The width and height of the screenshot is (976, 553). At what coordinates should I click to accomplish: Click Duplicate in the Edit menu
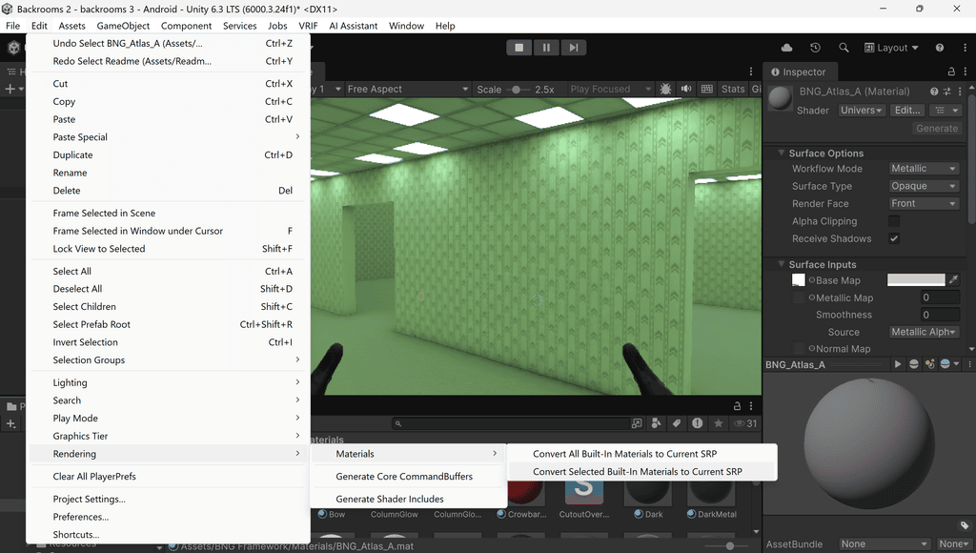pos(168,155)
